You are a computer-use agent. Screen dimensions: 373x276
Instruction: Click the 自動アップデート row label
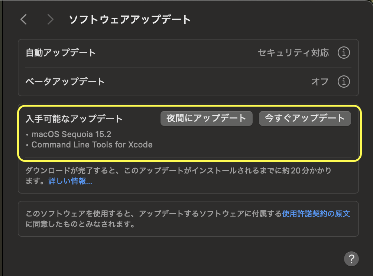pos(61,53)
